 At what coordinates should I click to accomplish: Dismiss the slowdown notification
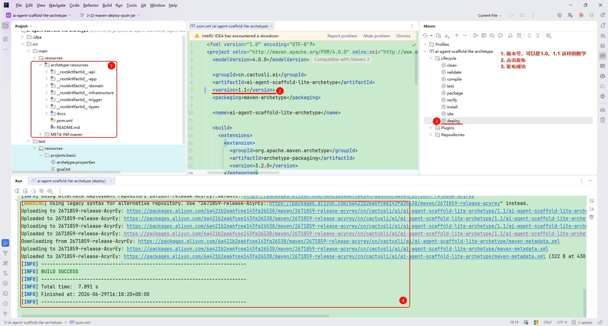403,36
